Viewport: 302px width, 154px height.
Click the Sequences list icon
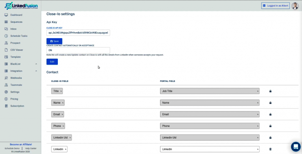tap(6, 22)
